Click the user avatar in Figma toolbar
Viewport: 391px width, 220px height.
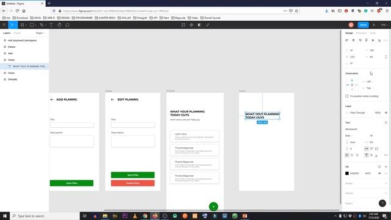click(351, 25)
